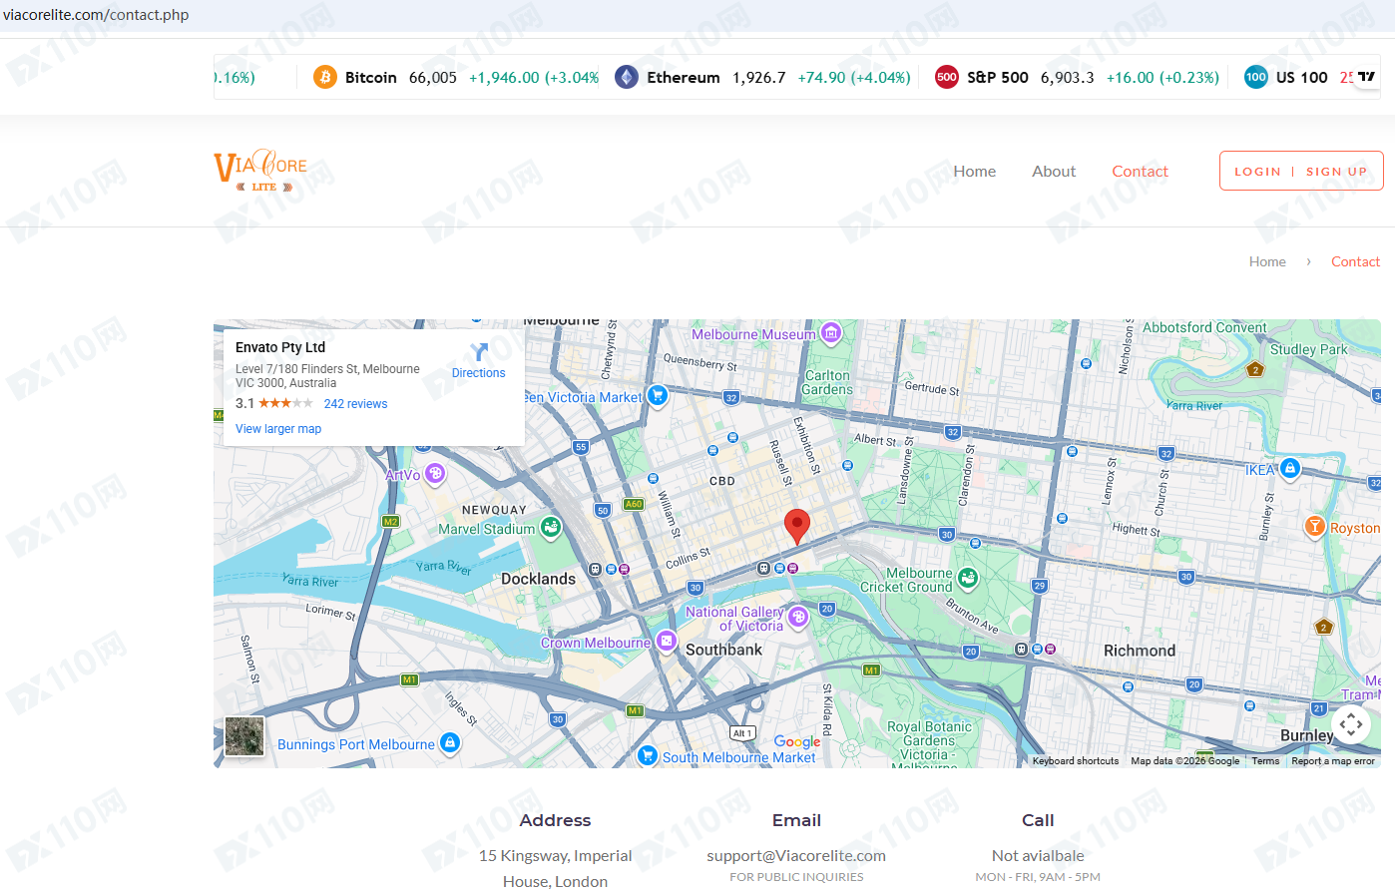
Task: Open the View larger map link
Action: (x=278, y=429)
